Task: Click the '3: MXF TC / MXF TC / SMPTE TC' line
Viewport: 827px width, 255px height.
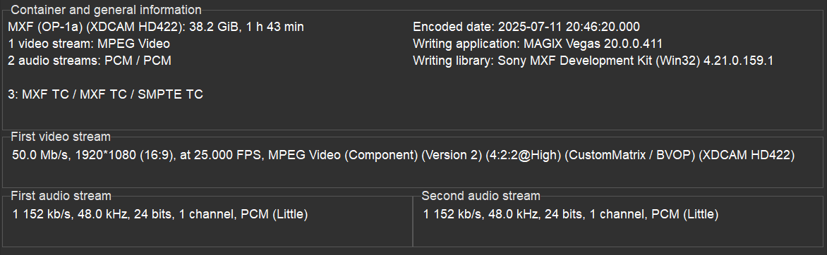Action: [x=105, y=94]
